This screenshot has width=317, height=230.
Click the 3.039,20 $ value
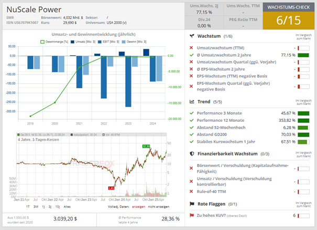(65, 219)
